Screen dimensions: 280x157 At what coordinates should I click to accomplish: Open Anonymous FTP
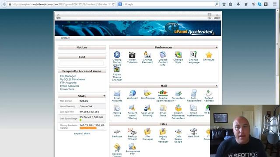click(132, 147)
